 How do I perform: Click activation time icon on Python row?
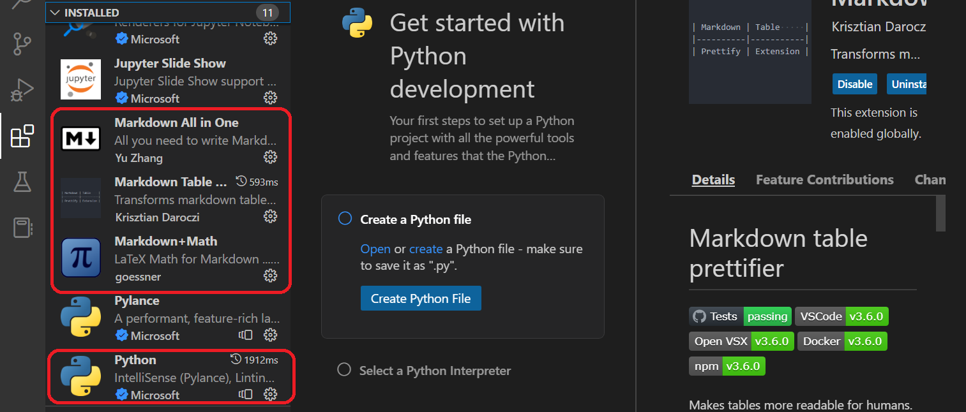[x=236, y=360]
